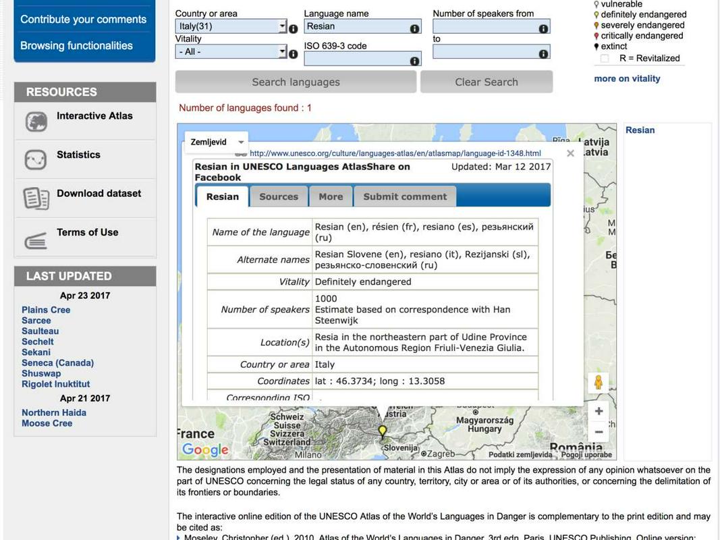Toggle the R = Revitalized checkbox
The height and width of the screenshot is (540, 720).
(x=605, y=58)
